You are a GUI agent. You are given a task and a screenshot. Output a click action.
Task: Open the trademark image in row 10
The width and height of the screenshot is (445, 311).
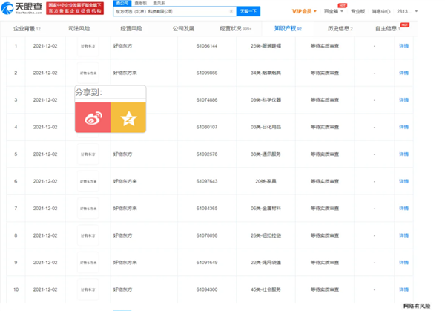pyautogui.click(x=88, y=289)
